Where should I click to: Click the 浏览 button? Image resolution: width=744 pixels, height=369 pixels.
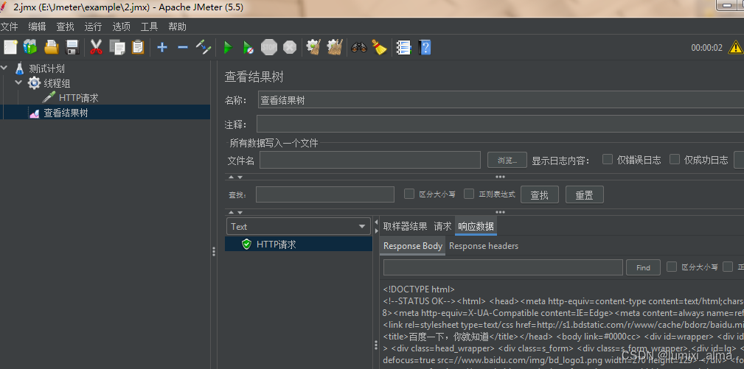(x=507, y=160)
